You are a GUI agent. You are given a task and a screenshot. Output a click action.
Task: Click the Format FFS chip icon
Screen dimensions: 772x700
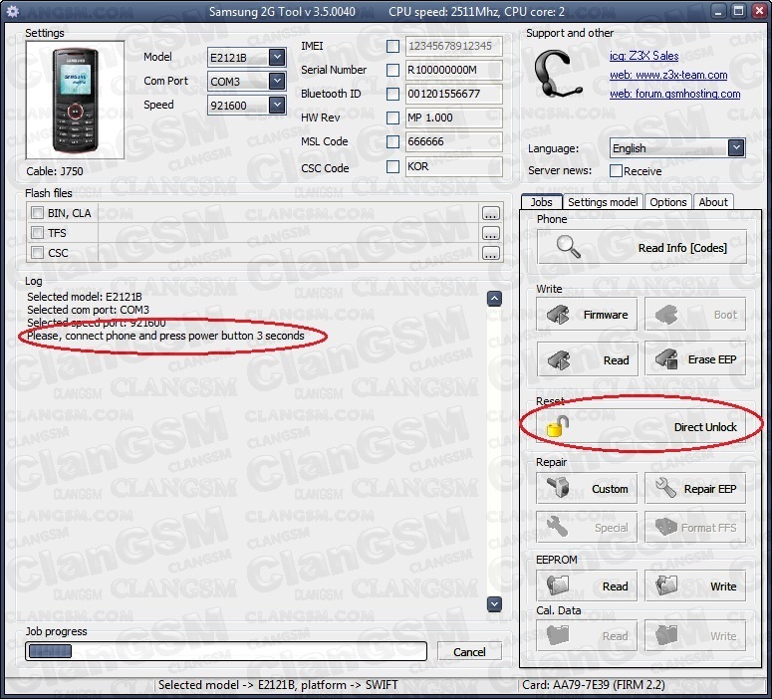666,527
